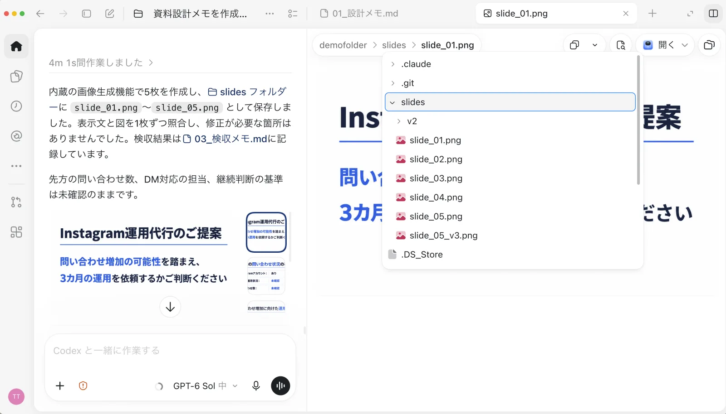Screen dimensions: 726x414
Task: Click the circular at-sign sidebar icon
Action: (x=16, y=136)
